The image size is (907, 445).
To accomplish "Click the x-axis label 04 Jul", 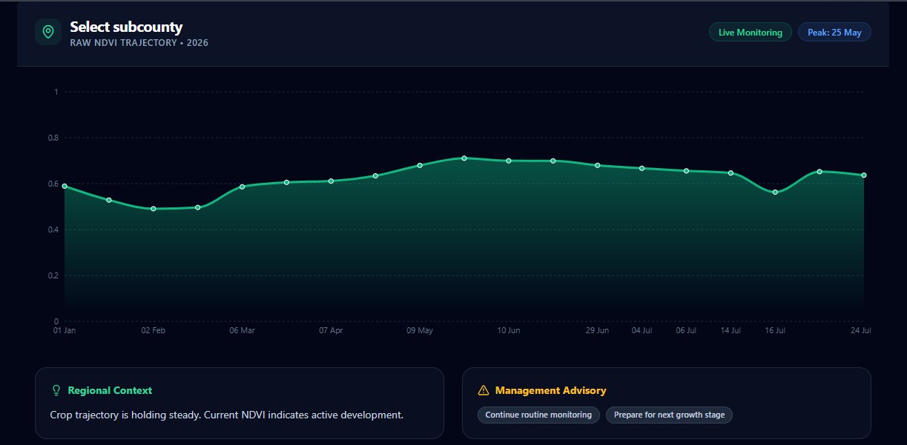I will point(642,331).
